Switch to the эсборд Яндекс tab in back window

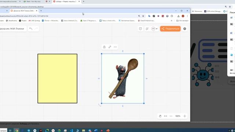click(x=66, y=1)
